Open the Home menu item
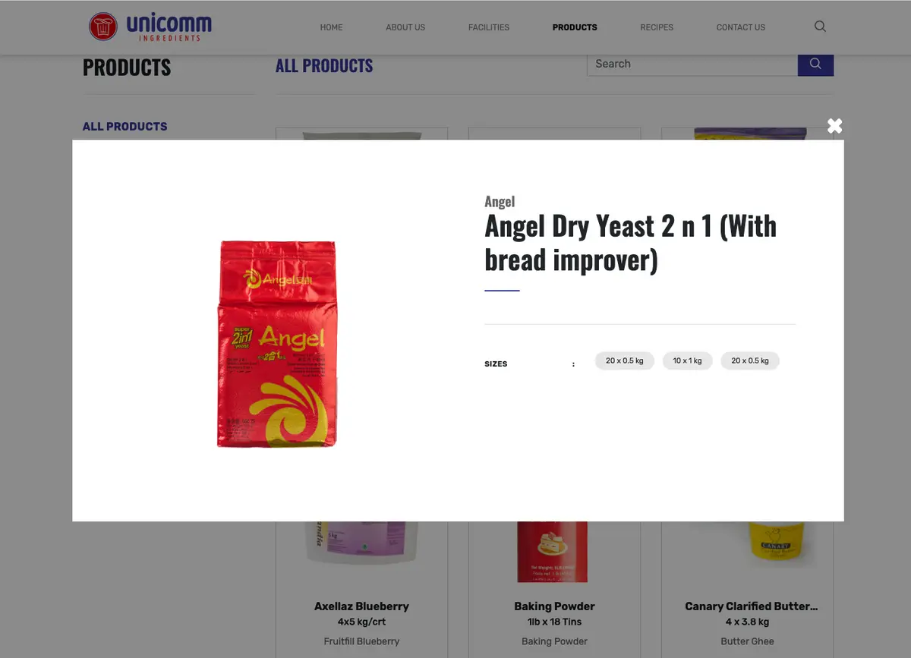Image resolution: width=911 pixels, height=658 pixels. [331, 27]
